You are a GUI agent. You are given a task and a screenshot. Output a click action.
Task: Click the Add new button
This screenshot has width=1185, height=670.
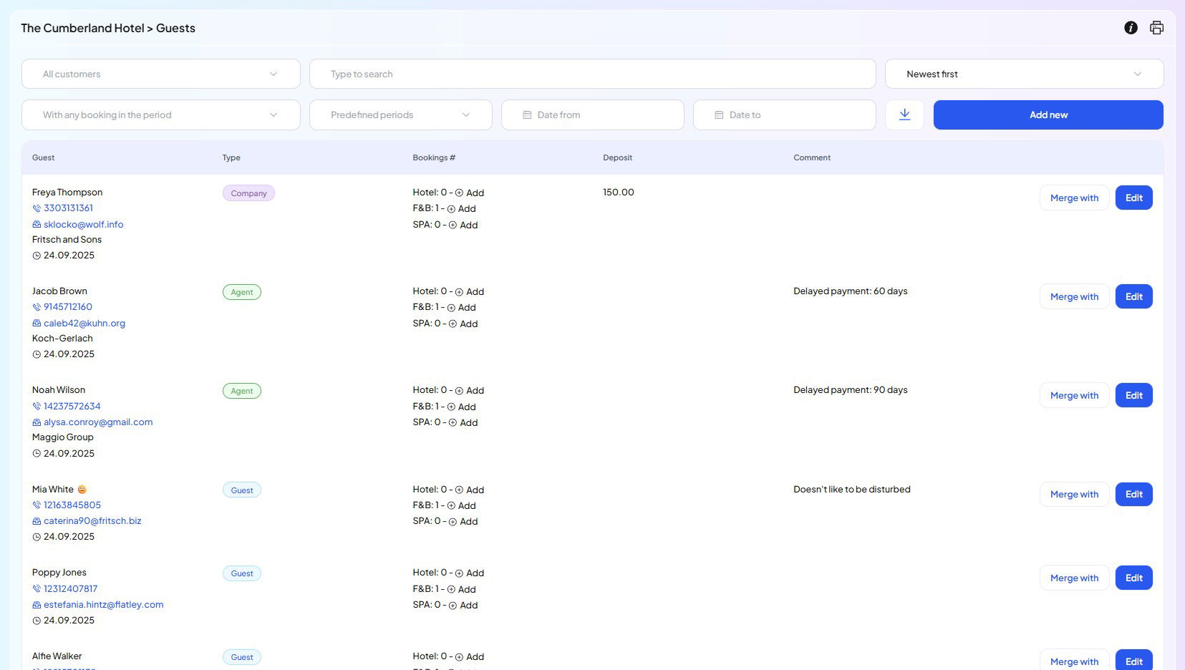1048,115
